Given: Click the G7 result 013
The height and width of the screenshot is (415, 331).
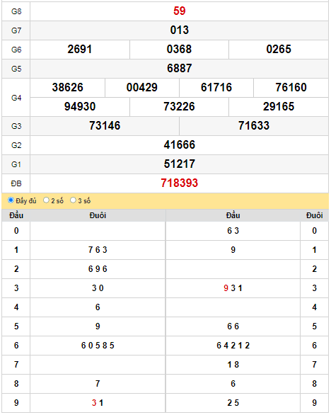Looking at the screenshot, I should [x=179, y=30].
